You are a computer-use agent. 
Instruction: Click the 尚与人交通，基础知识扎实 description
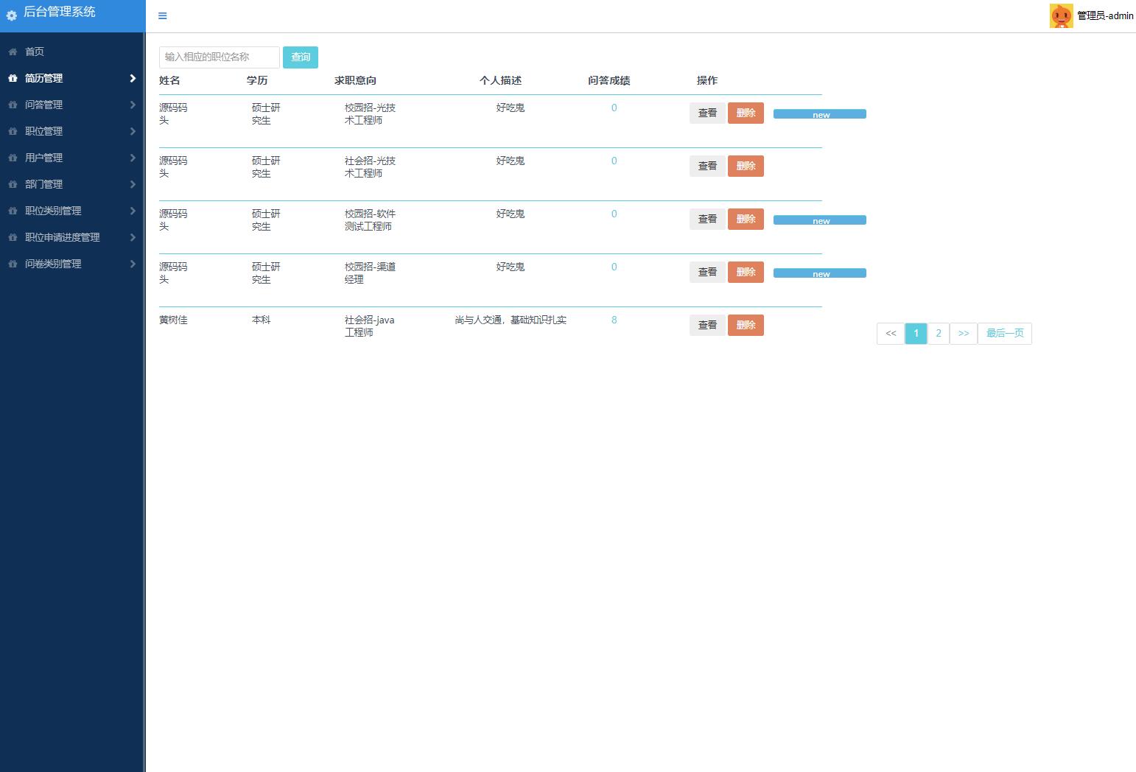(x=511, y=320)
